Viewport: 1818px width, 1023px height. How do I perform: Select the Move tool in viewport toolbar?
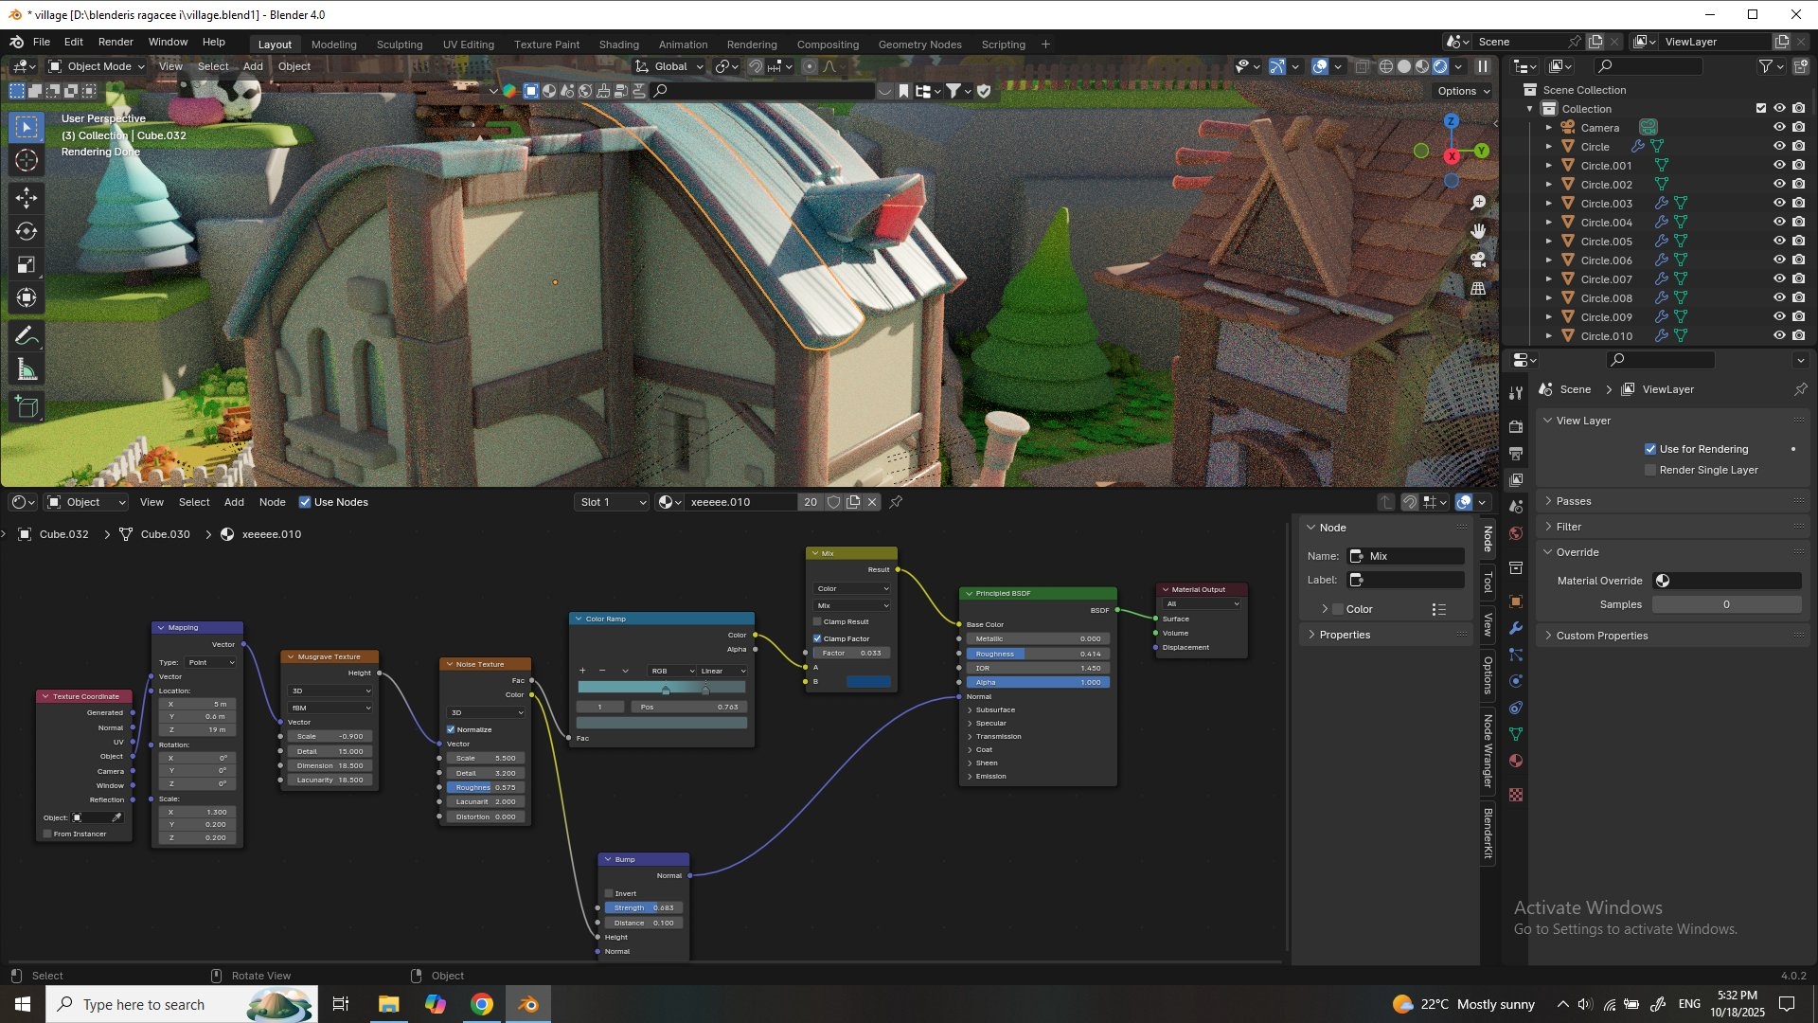27,197
